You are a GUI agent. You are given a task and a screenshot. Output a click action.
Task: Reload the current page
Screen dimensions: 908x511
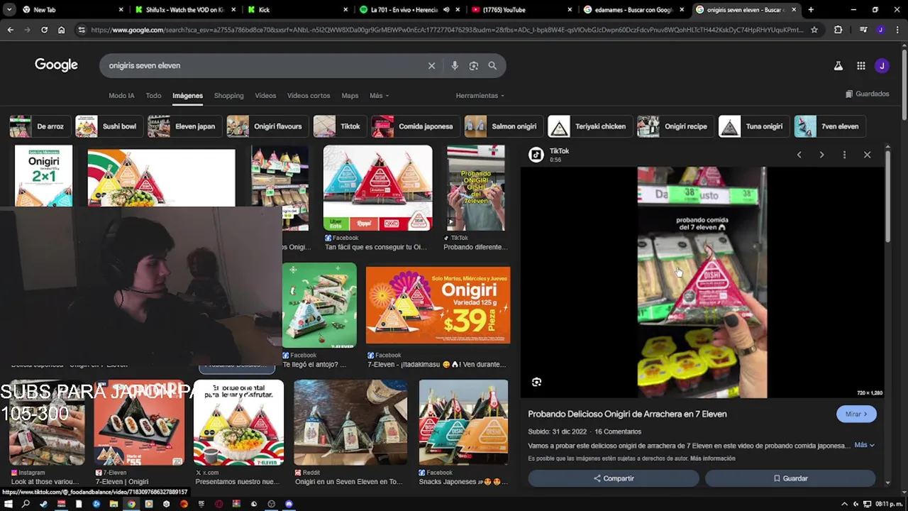click(x=44, y=30)
